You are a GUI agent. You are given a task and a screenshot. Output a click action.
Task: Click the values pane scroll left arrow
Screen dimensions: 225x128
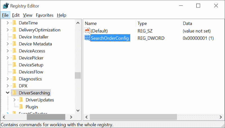click(x=87, y=117)
